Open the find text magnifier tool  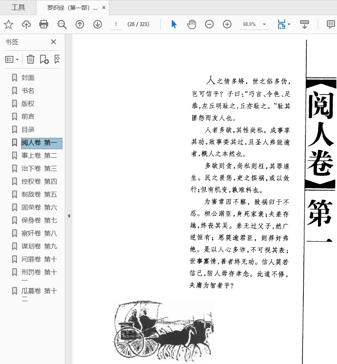(x=62, y=24)
